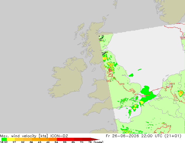This screenshot has height=143, width=185.
Task: Click the 'ICON-D2' model name label
Action: 59,136
